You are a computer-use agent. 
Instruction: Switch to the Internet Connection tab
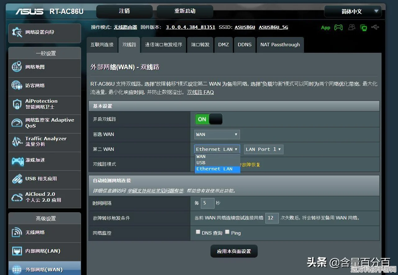102,45
